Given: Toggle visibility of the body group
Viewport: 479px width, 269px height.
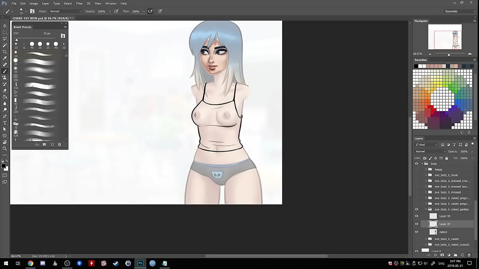Looking at the screenshot, I should pyautogui.click(x=417, y=164).
